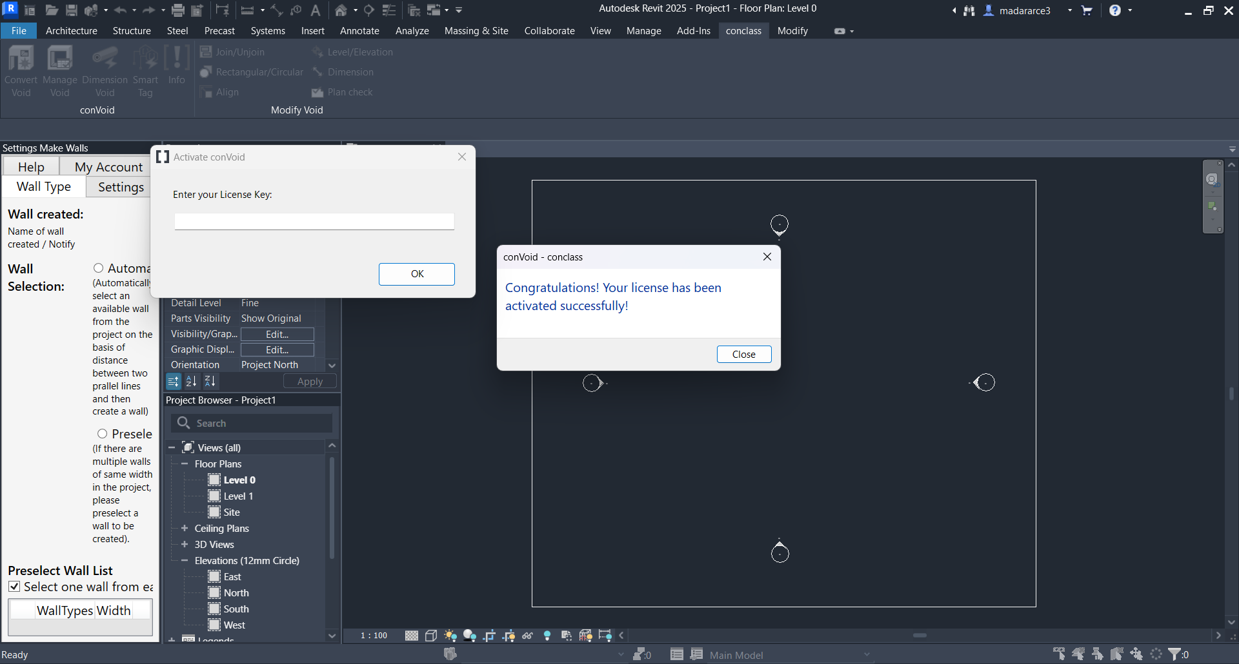1239x664 pixels.
Task: Click the Print icon in quick access toolbar
Action: 178,10
